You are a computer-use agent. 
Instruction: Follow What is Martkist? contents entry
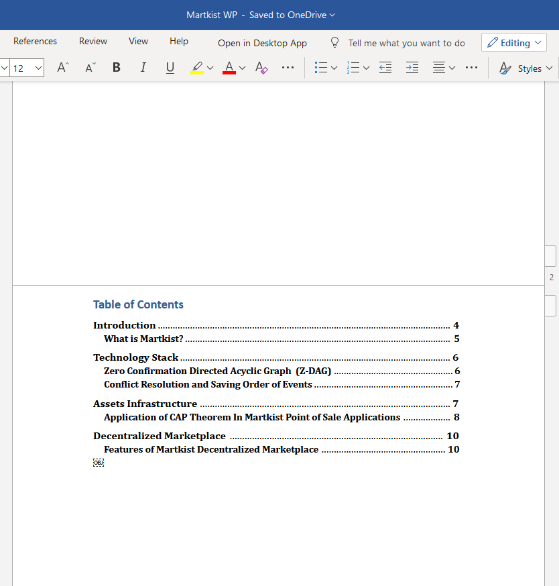[282, 339]
